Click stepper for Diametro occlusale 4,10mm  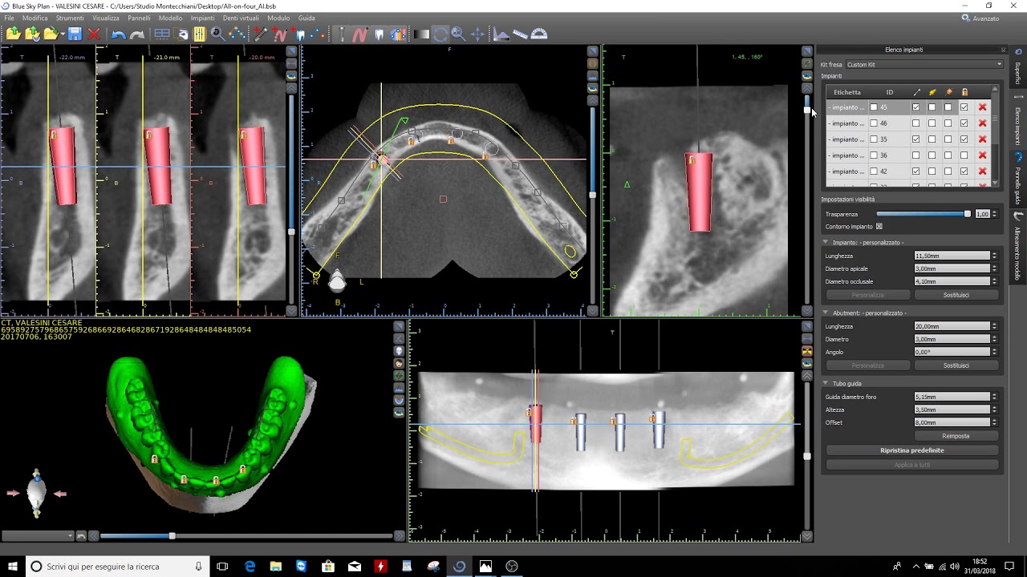[x=994, y=281]
